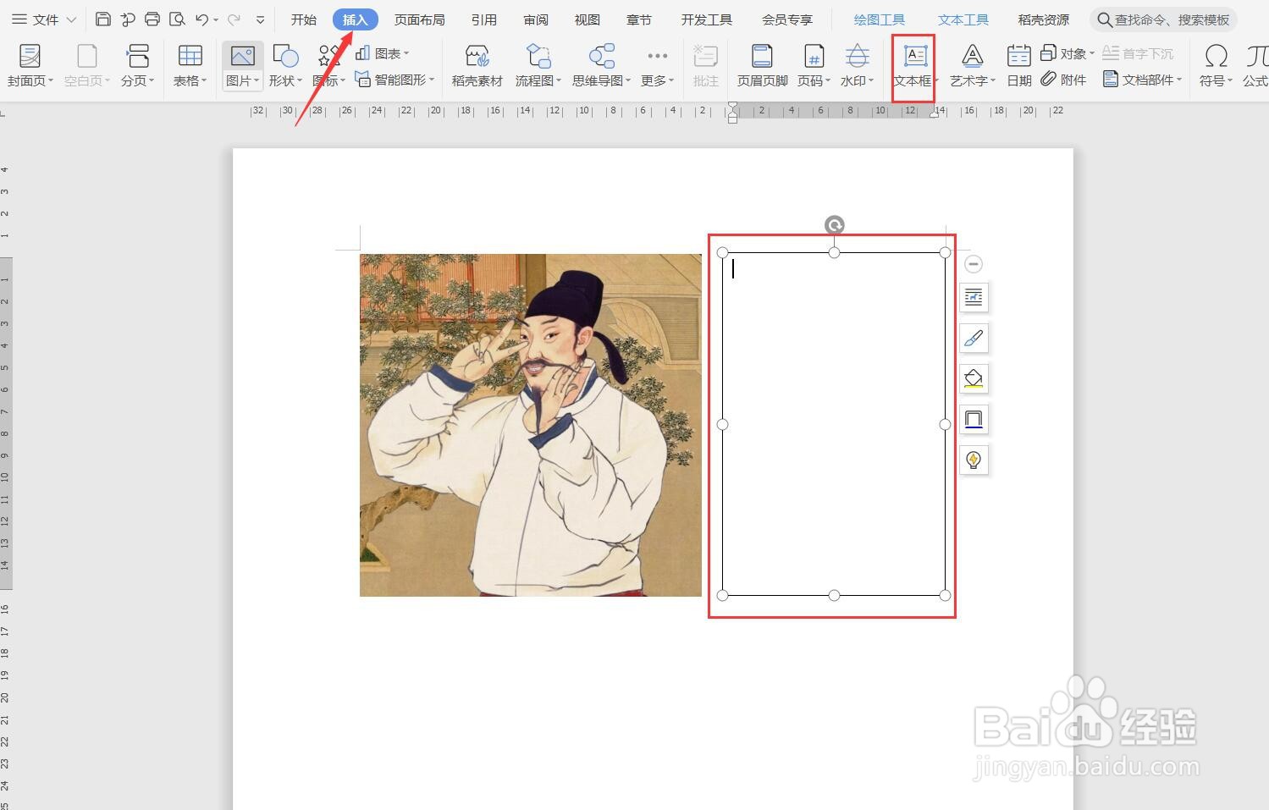
Task: Click the 图片 picture icon
Action: click(x=242, y=57)
